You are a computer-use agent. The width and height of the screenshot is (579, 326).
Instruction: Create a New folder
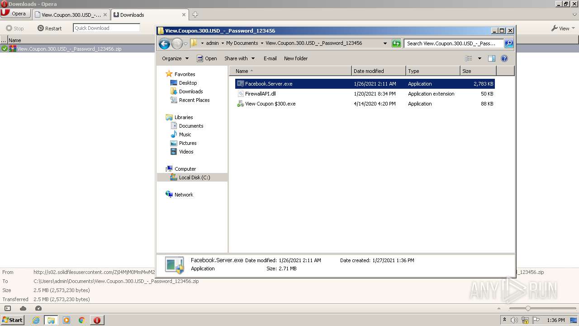coord(296,58)
